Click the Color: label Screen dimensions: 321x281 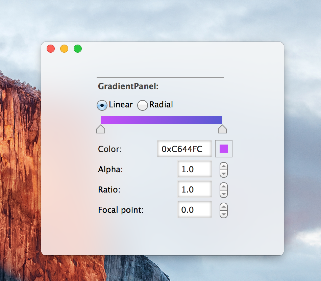[110, 149]
